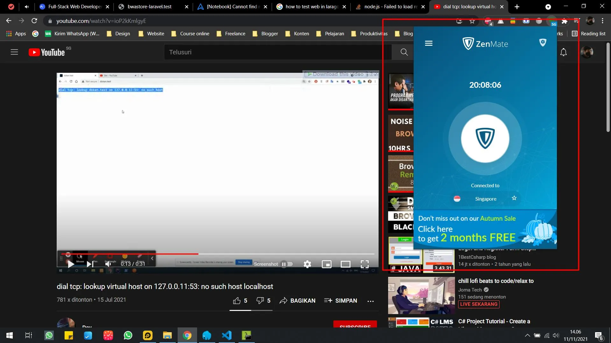The height and width of the screenshot is (343, 611).
Task: Go to the YouTube home logo
Action: (x=47, y=52)
